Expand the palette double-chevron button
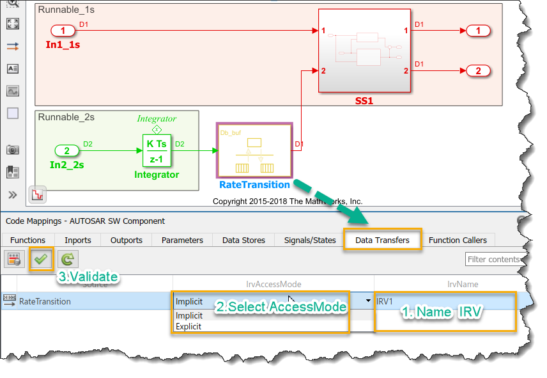The image size is (547, 378). (x=13, y=194)
